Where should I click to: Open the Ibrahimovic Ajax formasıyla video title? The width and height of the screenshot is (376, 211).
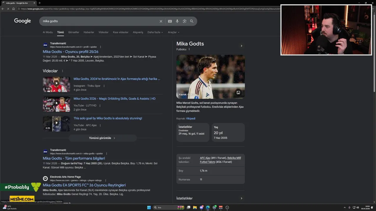(x=117, y=79)
